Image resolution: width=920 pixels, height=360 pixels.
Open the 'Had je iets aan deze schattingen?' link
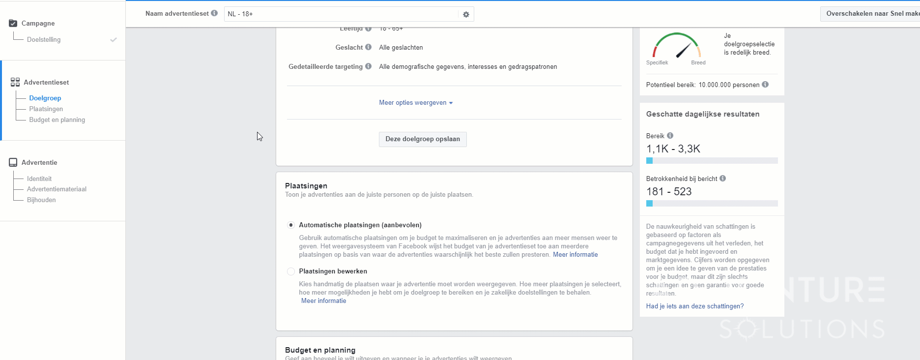694,306
